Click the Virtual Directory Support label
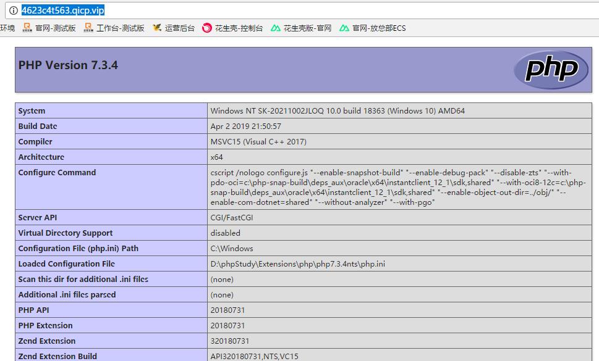Screen dimensions: 599x361 tap(66, 233)
